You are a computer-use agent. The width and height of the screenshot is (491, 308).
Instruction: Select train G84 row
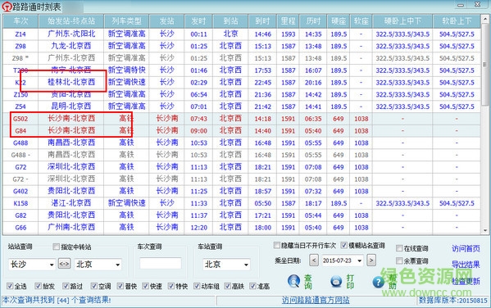coord(242,131)
